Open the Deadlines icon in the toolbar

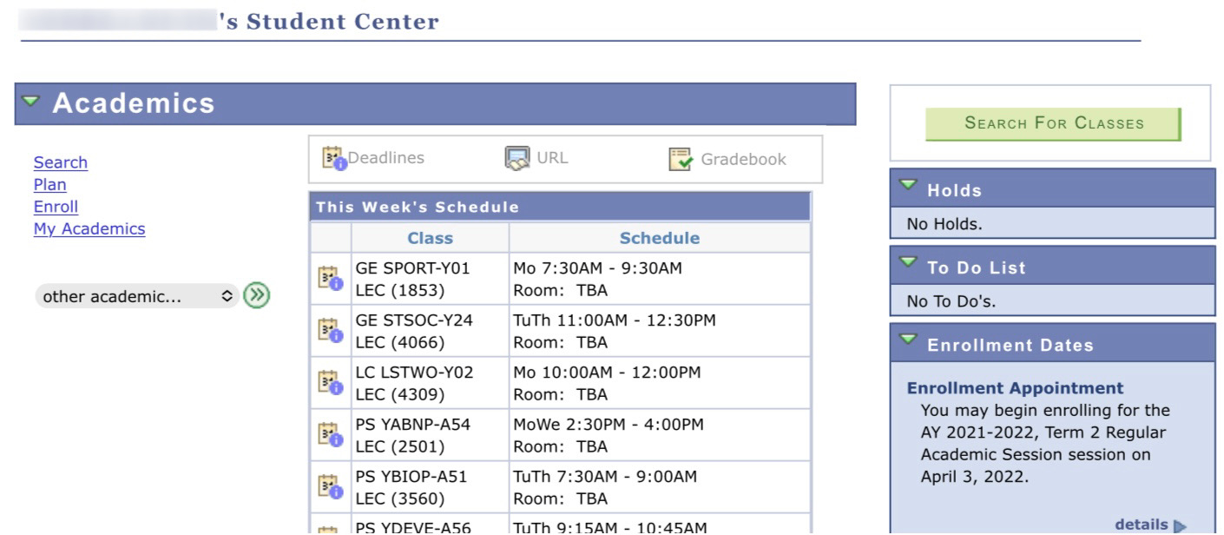[x=334, y=158]
